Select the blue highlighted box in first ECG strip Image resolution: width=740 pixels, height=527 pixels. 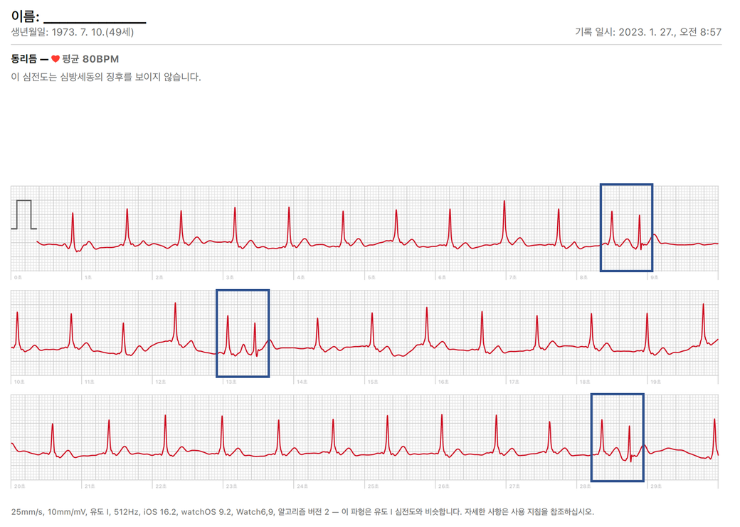tap(626, 227)
